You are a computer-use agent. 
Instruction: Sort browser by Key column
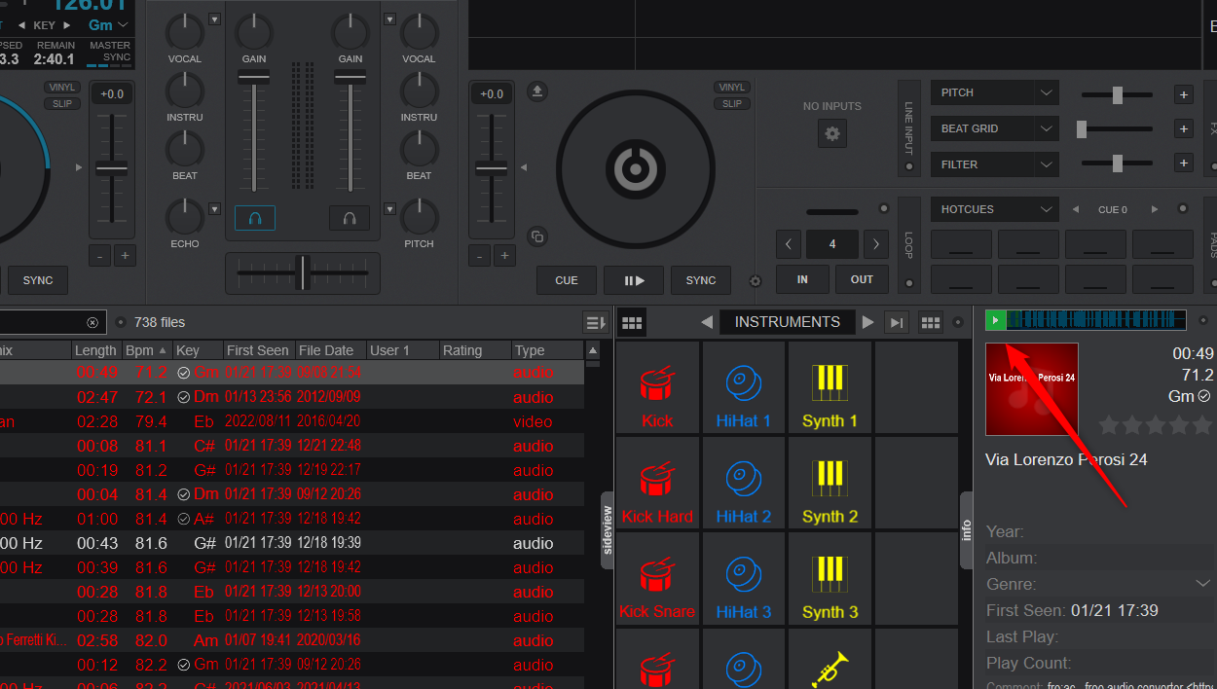coord(197,350)
